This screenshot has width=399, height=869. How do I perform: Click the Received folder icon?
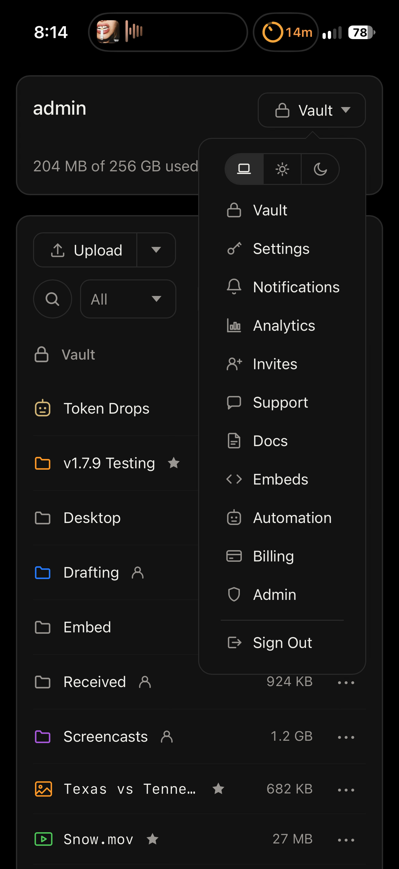click(x=42, y=682)
